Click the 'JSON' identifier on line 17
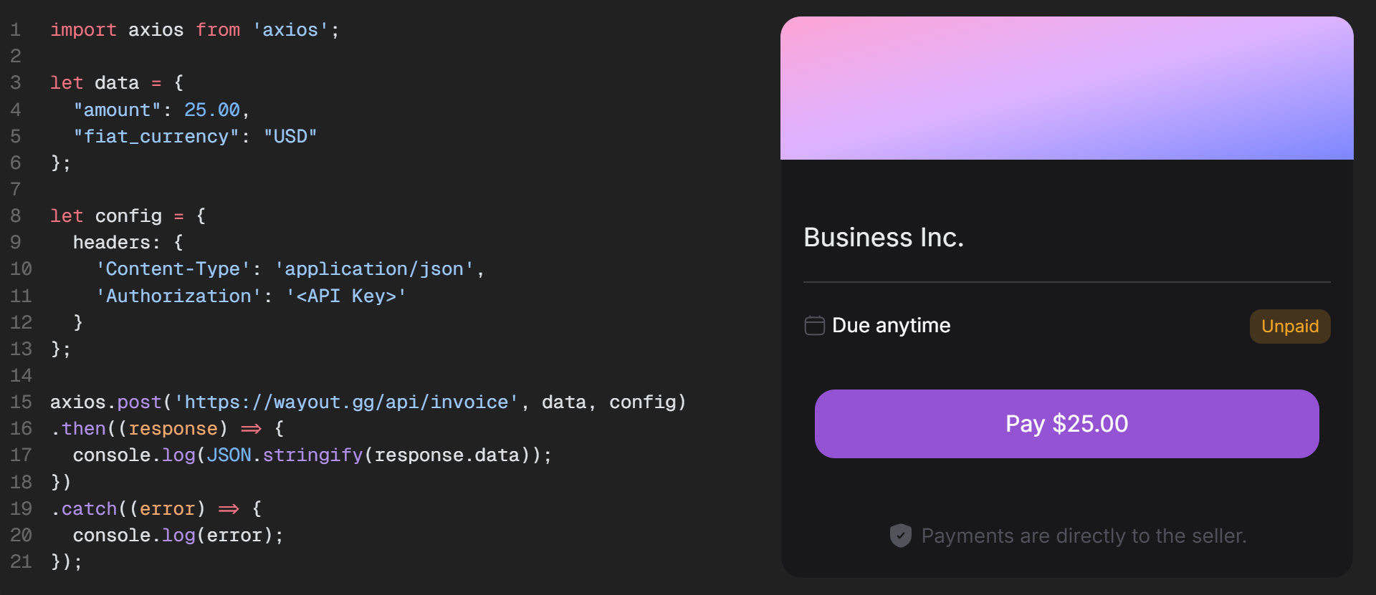 (229, 455)
